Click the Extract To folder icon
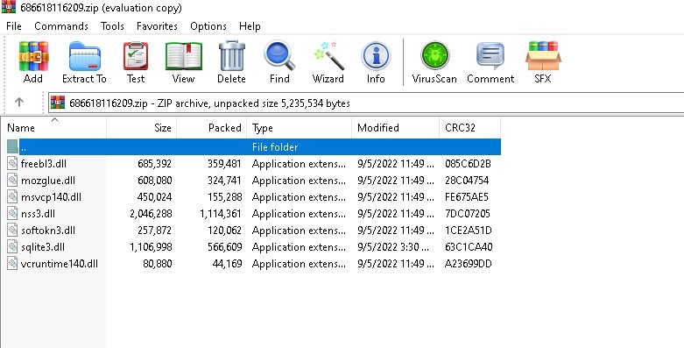Viewport: 684px width, 348px height. pos(84,56)
